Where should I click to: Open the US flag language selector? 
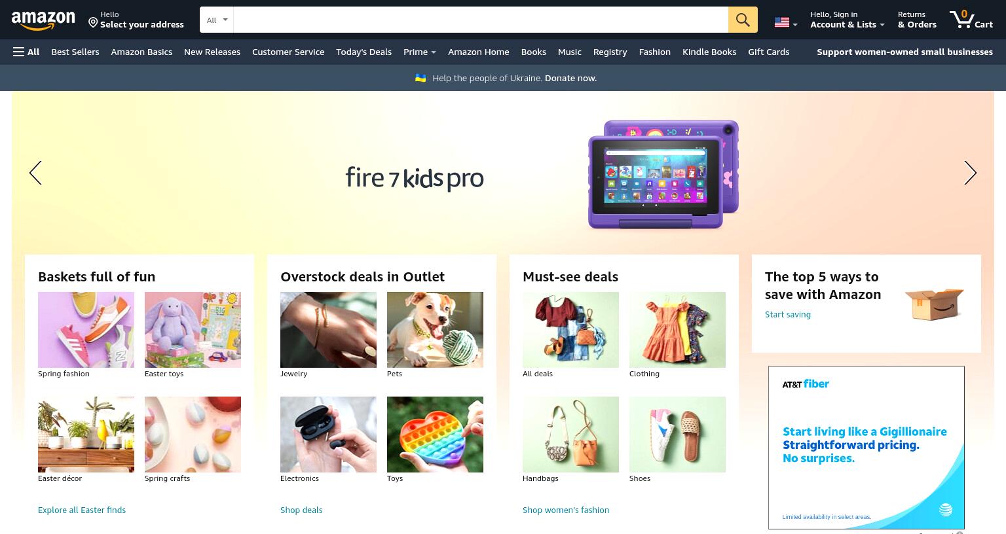(x=786, y=22)
